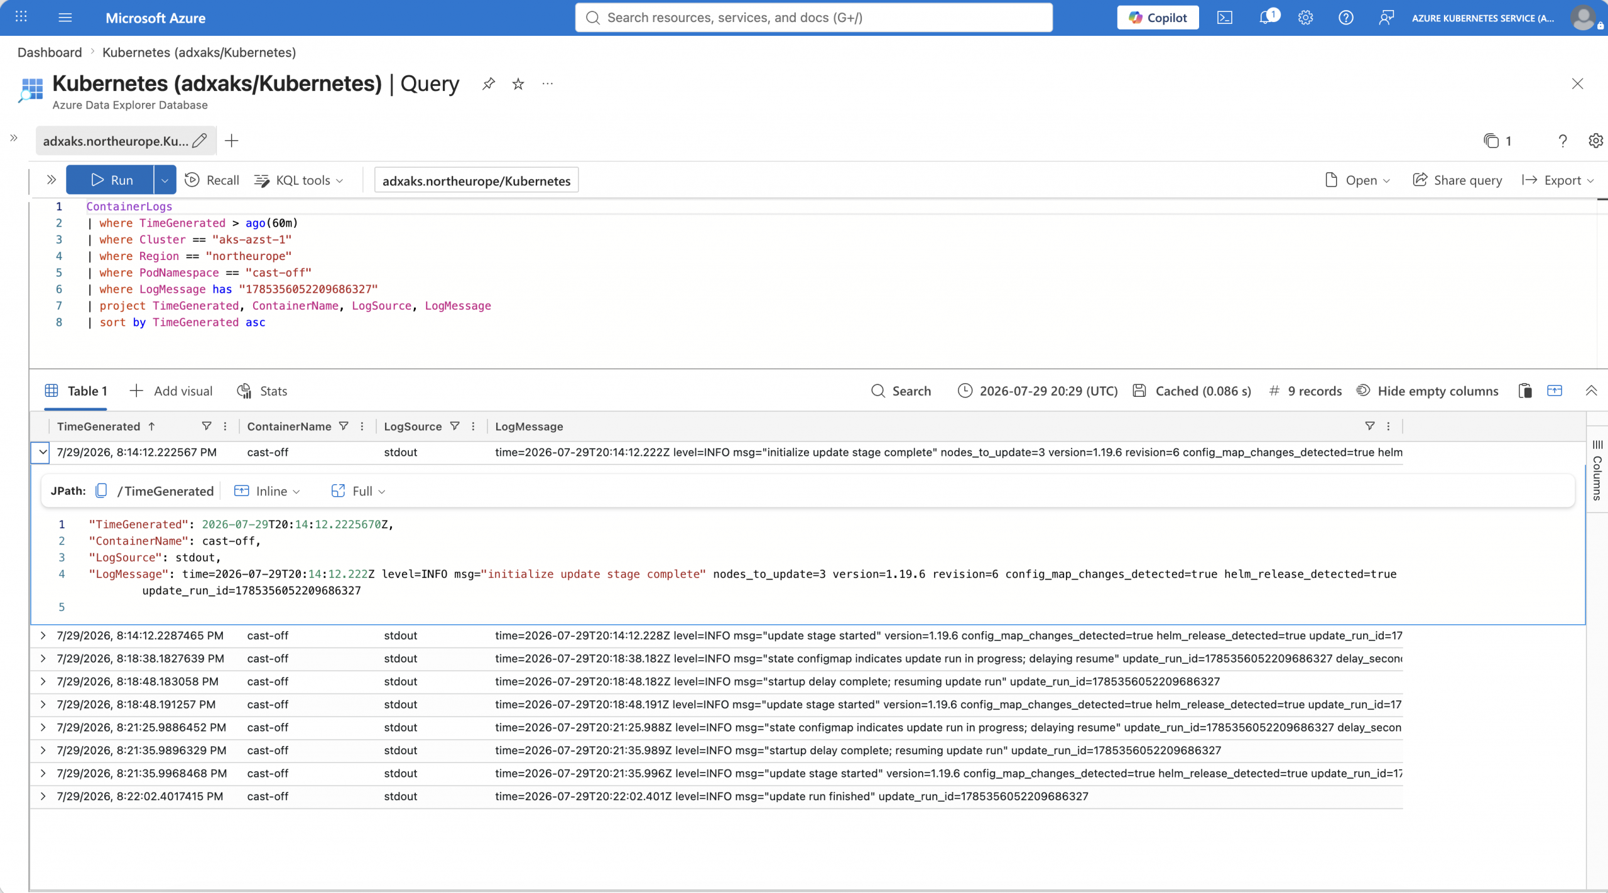Change the Full expansion dropdown

pyautogui.click(x=358, y=490)
